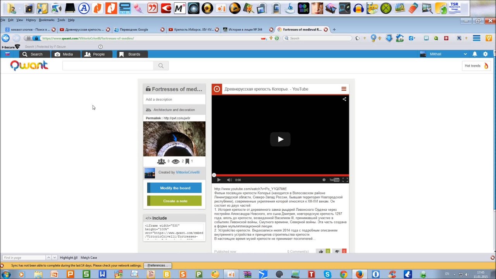Click the share icon on the video
The image size is (496, 279).
344,99
